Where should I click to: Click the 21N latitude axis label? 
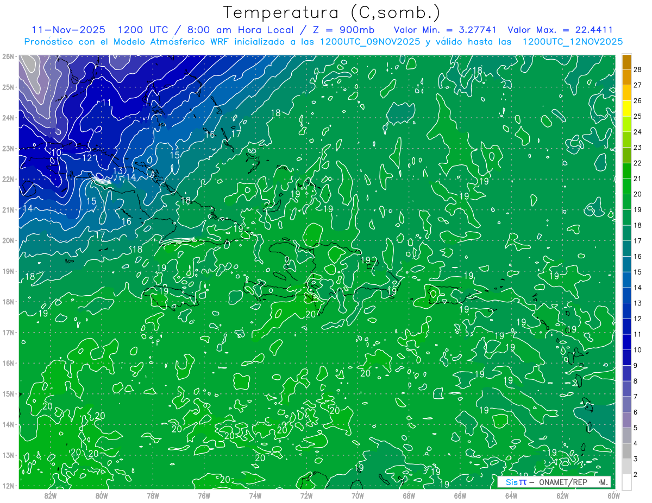click(8, 209)
